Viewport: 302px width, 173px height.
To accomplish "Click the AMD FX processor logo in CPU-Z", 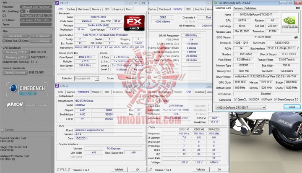I will 134,23.
